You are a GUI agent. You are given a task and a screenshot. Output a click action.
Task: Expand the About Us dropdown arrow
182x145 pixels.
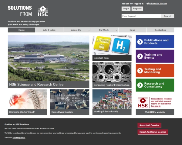89,30
